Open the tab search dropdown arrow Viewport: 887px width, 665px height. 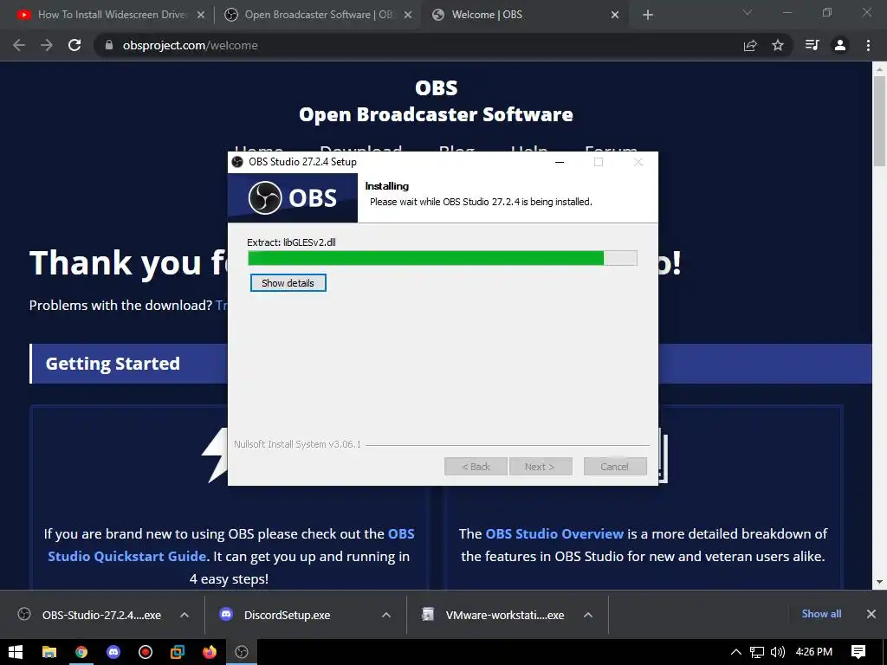coord(748,12)
